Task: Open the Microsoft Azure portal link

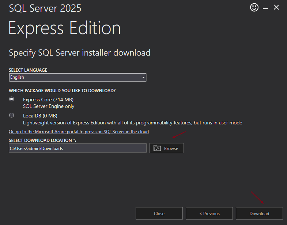Action: coord(79,131)
